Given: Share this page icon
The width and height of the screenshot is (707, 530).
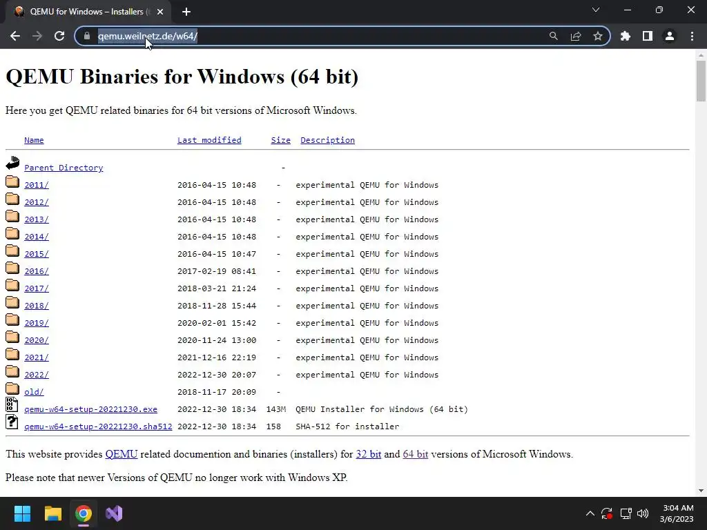Looking at the screenshot, I should (576, 36).
